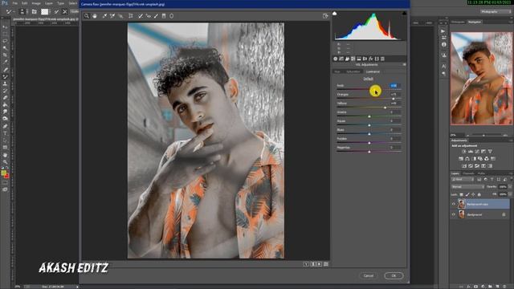The width and height of the screenshot is (514, 289).
Task: Open the Fill dropdown arrow in Layers panel
Action: click(510, 194)
